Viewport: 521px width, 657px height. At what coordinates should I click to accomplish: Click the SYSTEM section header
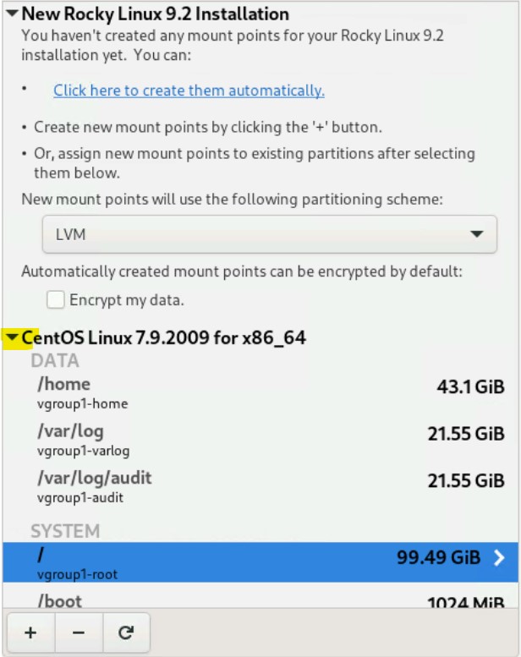coord(65,531)
